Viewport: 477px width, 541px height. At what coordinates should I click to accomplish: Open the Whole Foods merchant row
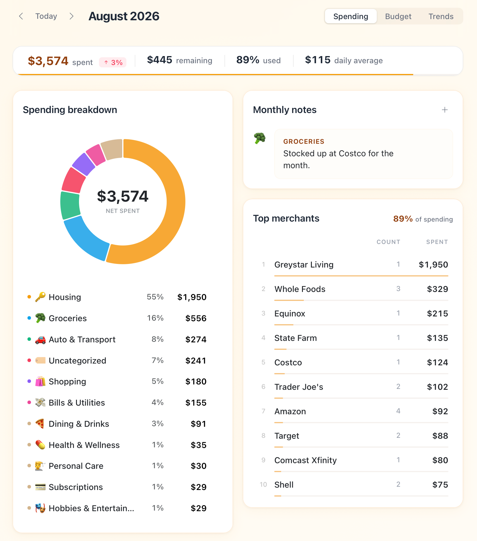coord(353,289)
